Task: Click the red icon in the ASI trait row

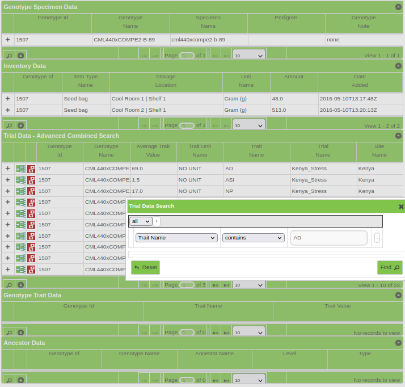Action: click(31, 180)
